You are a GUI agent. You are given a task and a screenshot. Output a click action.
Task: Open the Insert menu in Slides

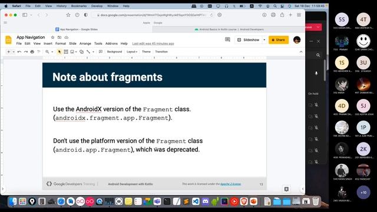point(48,44)
